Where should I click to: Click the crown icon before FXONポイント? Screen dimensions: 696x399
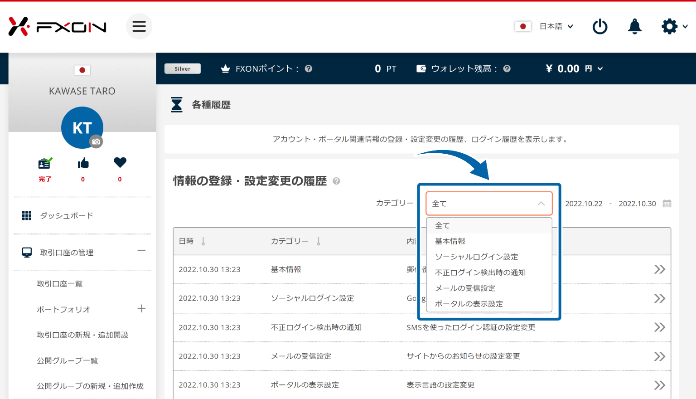[225, 69]
